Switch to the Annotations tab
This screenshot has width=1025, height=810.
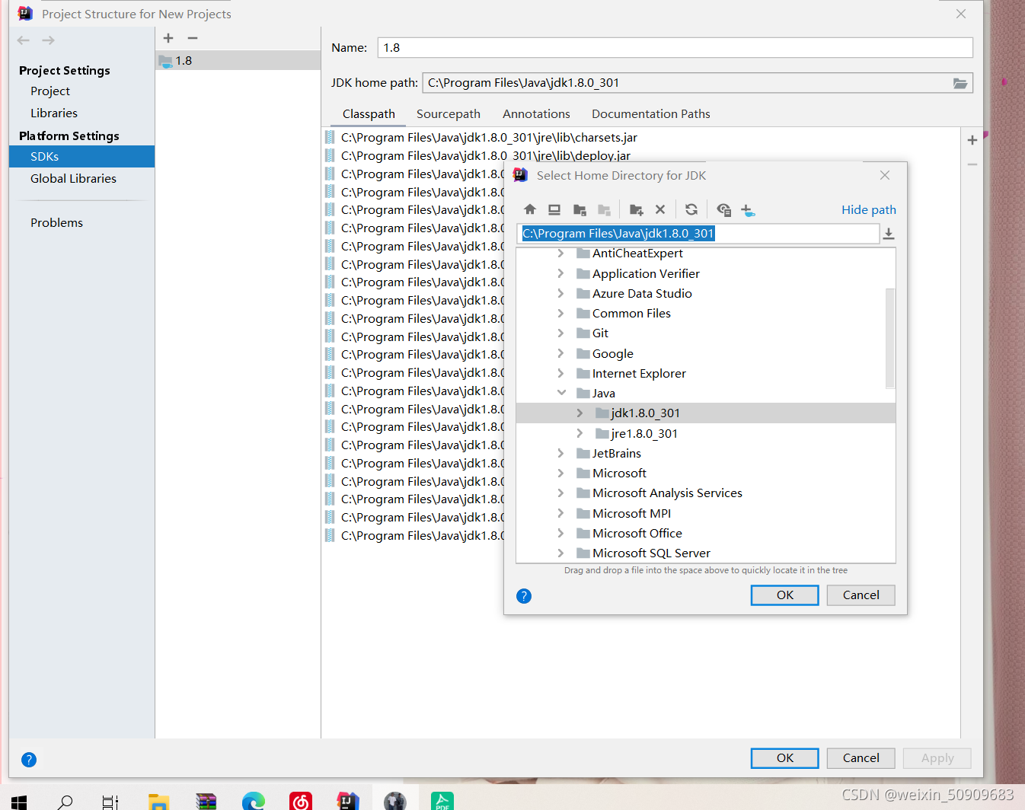(x=536, y=114)
